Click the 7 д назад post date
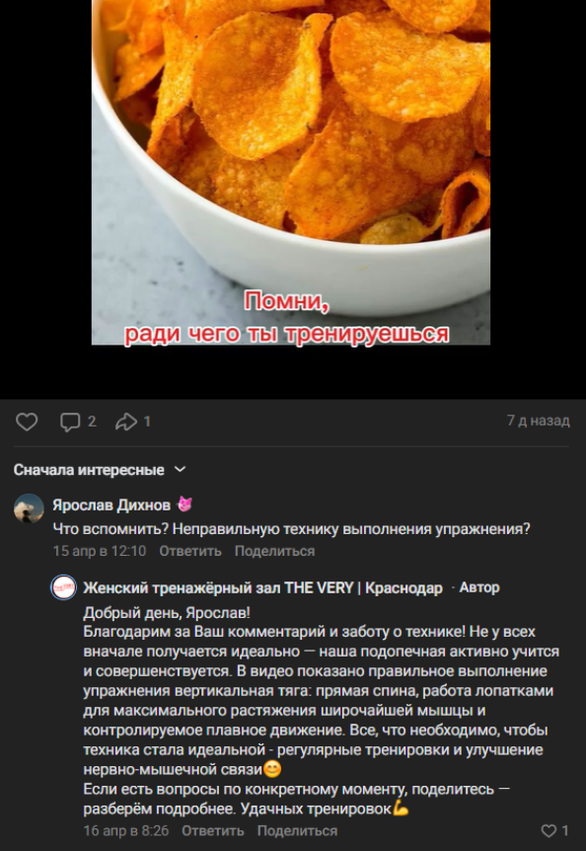This screenshot has width=586, height=851. (x=539, y=421)
